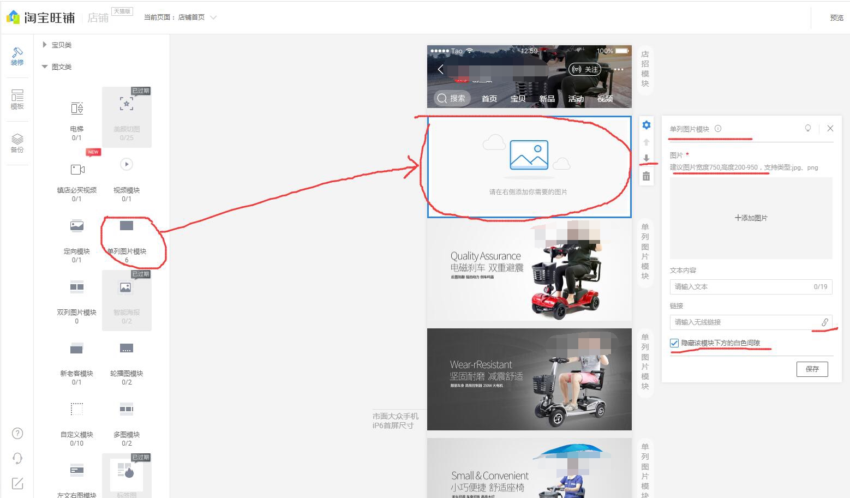Click 添加图片 to add an image

(x=751, y=218)
